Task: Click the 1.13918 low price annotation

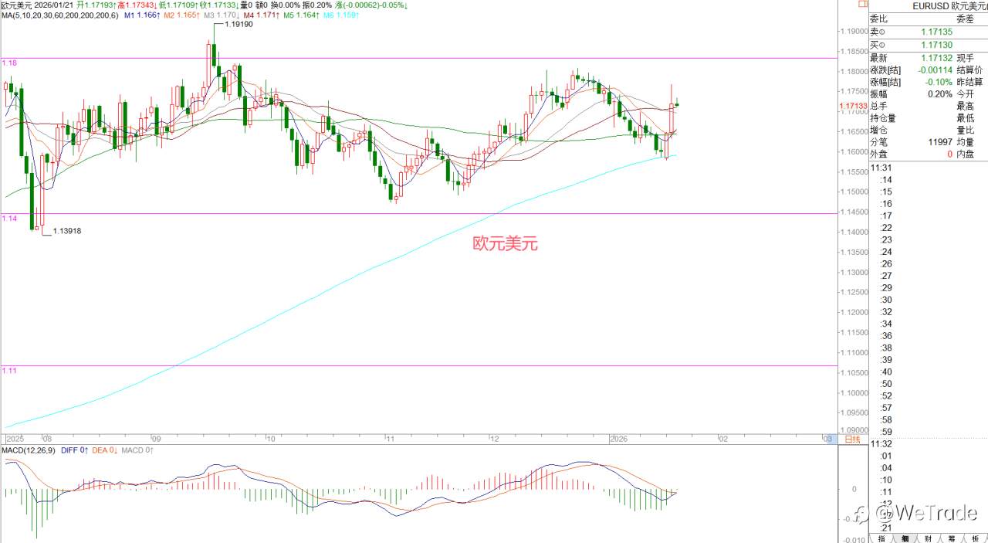Action: 67,231
